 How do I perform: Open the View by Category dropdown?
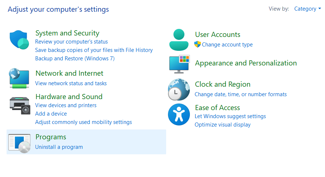click(x=307, y=9)
